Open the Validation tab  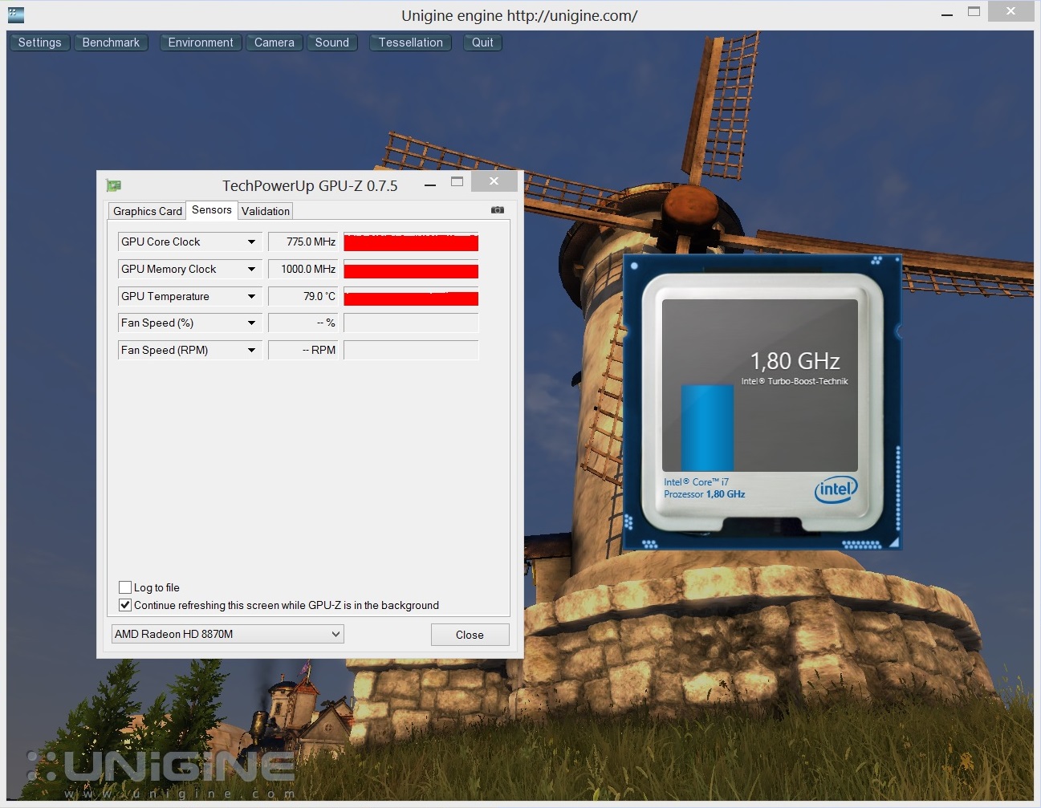click(x=266, y=211)
